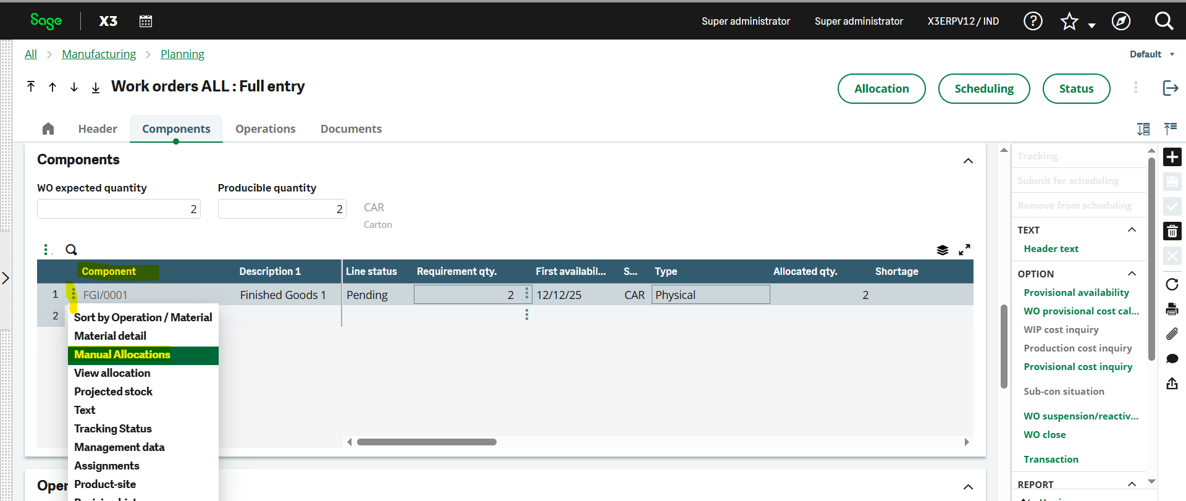Click the grid horizontal scrollbar thumb
1186x501 pixels.
click(427, 442)
